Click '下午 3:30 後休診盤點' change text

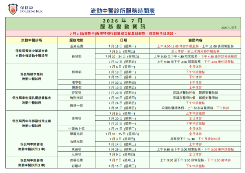(219, 62)
